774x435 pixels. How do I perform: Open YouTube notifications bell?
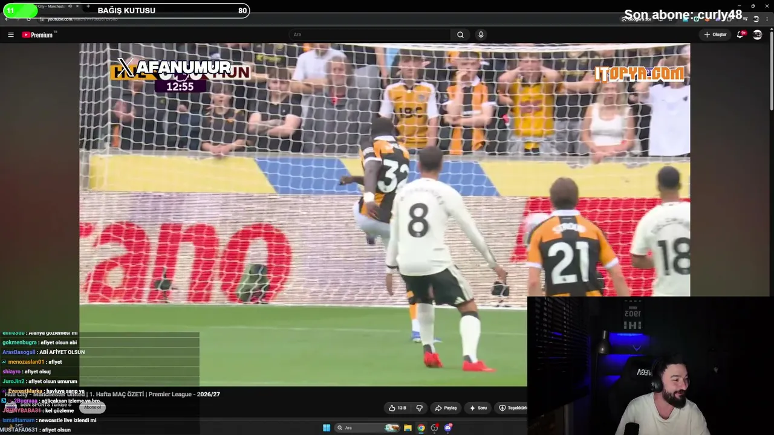(740, 34)
